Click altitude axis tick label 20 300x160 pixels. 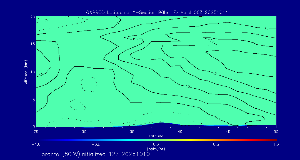tap(32, 17)
